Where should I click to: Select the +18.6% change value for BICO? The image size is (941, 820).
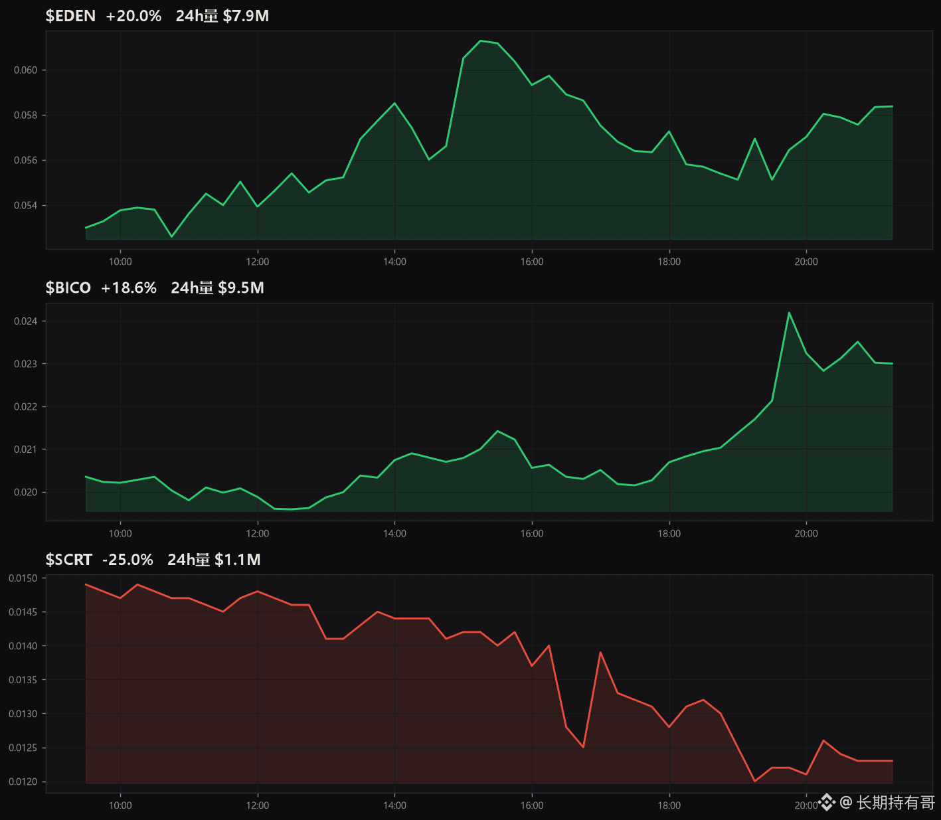pyautogui.click(x=129, y=287)
